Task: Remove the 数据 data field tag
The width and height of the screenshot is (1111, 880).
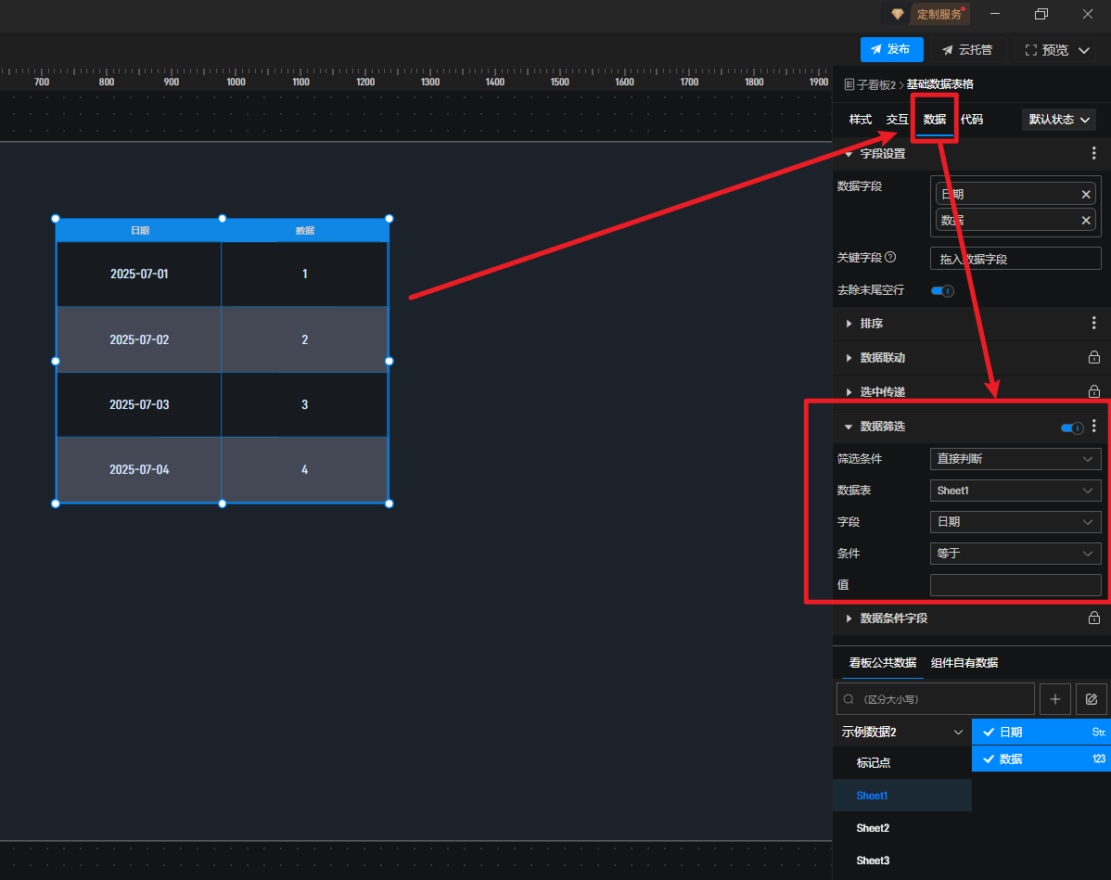Action: [x=1086, y=220]
